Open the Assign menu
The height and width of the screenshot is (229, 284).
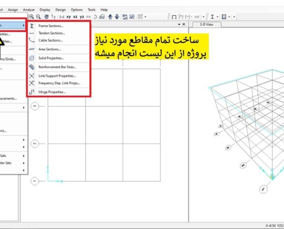pyautogui.click(x=13, y=10)
